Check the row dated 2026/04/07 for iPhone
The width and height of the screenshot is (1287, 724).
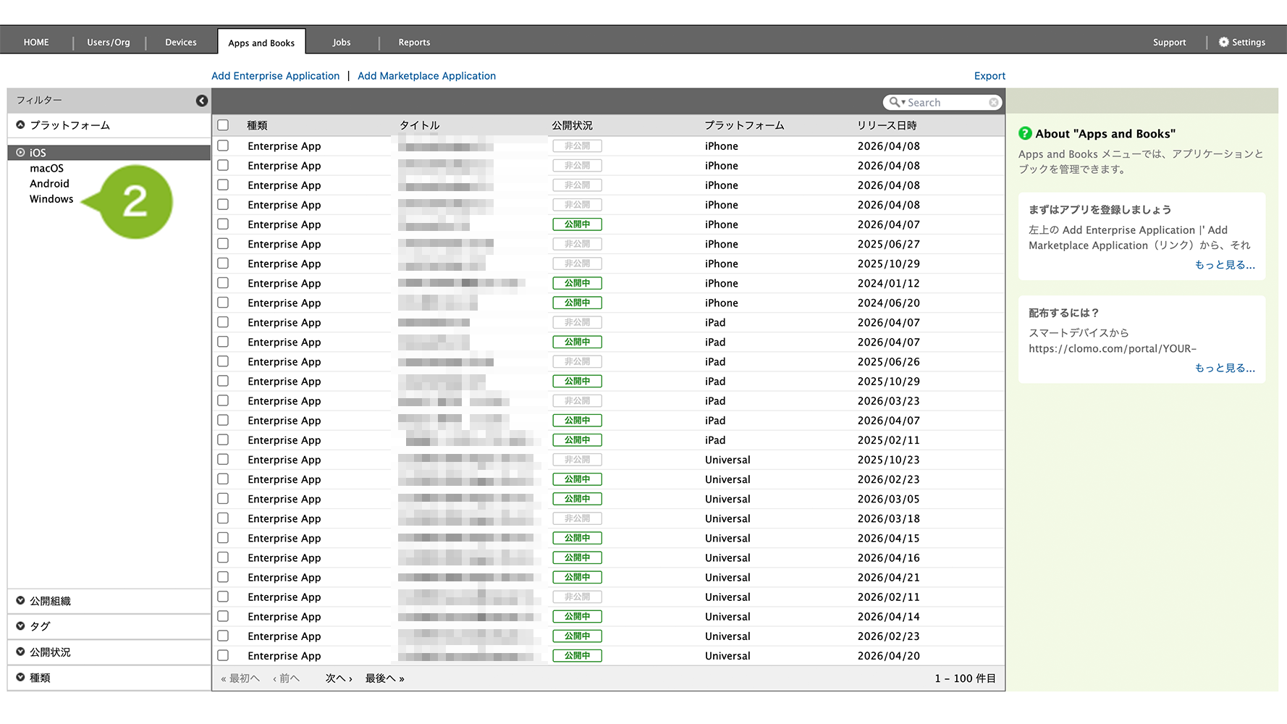click(223, 224)
